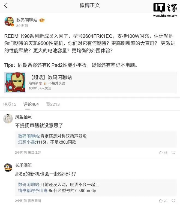
Task: Open the 超话 数码闲聊站 topic card
Action: (90, 82)
